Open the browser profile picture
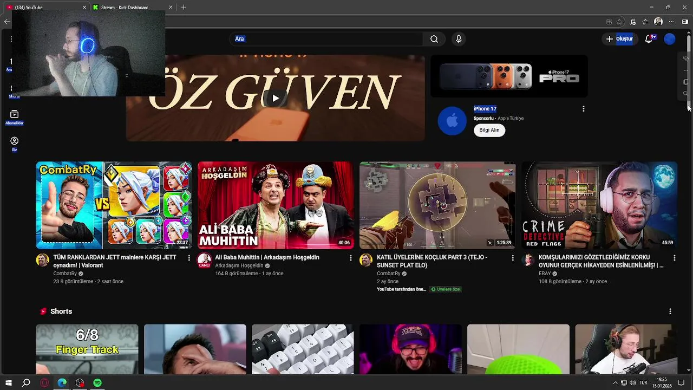This screenshot has width=693, height=390. [x=658, y=22]
